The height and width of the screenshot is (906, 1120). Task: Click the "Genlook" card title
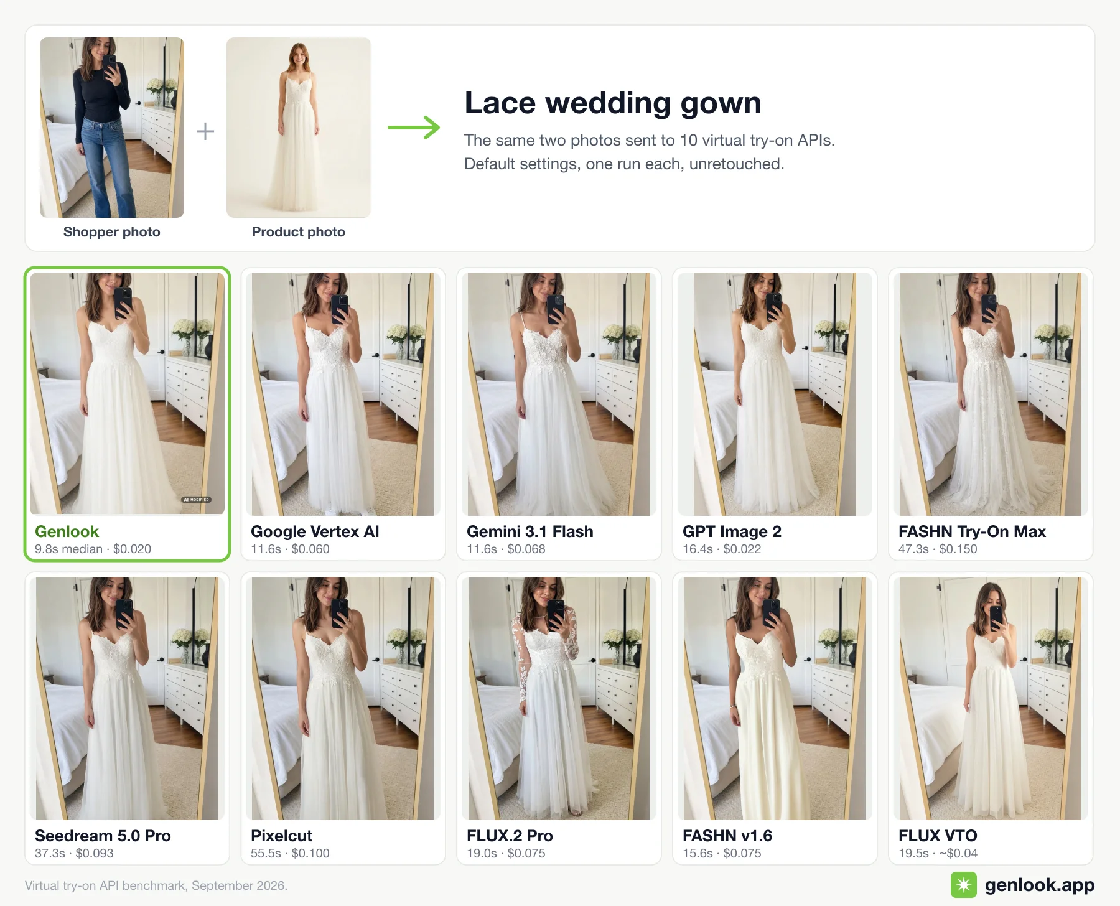[x=67, y=531]
